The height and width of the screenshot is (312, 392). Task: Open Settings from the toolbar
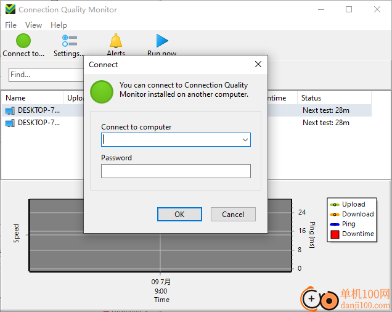point(68,45)
